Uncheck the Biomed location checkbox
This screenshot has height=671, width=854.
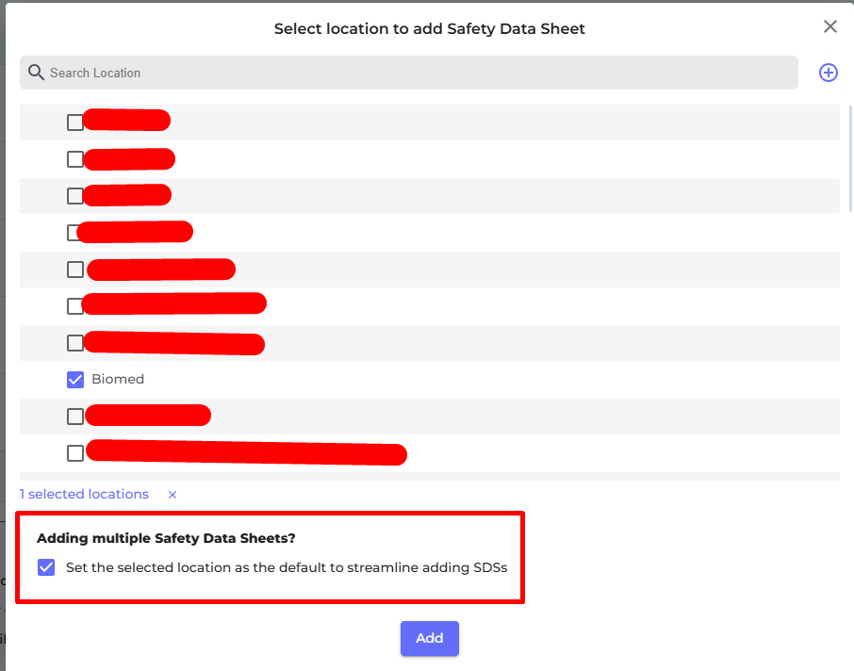click(75, 379)
